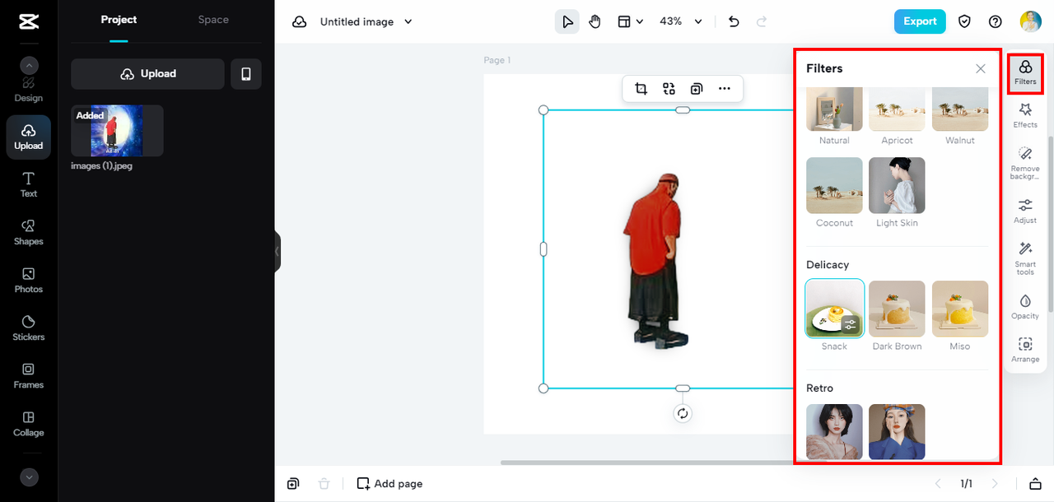Switch to the Project tab
Screen dimensions: 1054x502
point(119,20)
